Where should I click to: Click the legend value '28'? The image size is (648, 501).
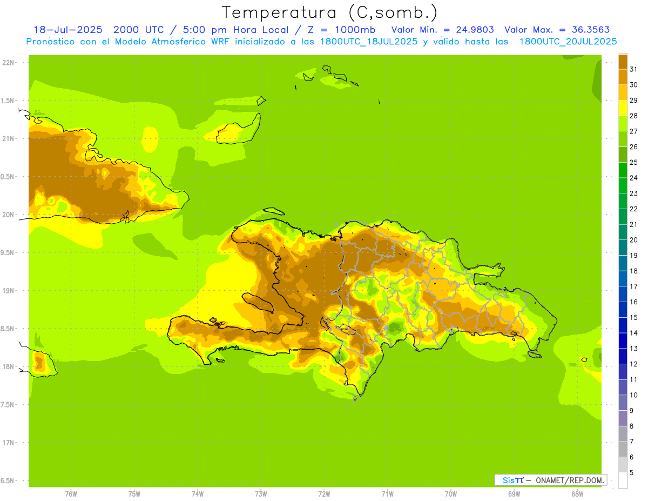pyautogui.click(x=633, y=116)
